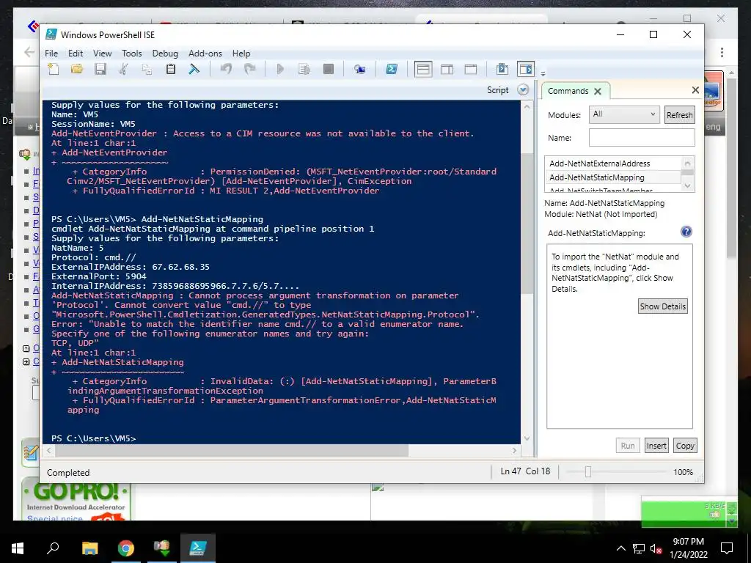Screen dimensions: 751x563
Task: Open File Explorer from taskbar
Action: point(89,548)
